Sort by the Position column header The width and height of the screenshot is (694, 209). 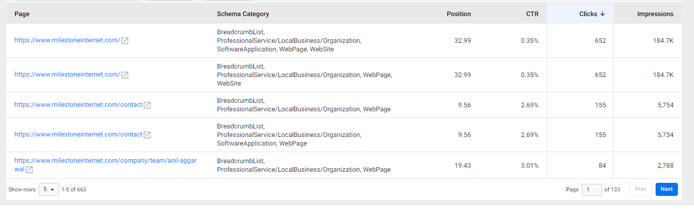tap(458, 14)
